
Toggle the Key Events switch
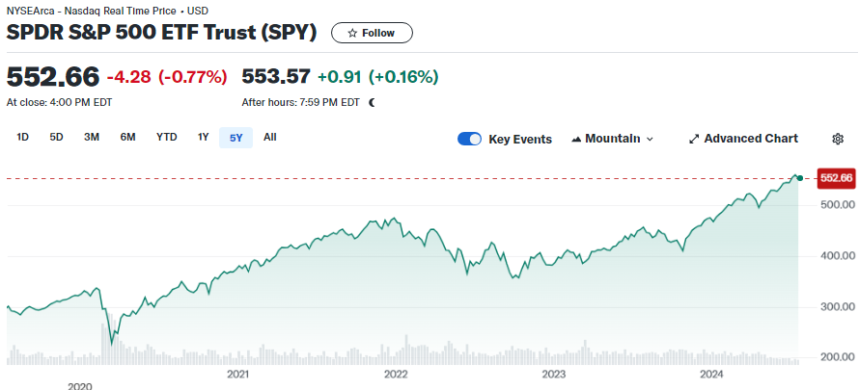click(x=470, y=139)
